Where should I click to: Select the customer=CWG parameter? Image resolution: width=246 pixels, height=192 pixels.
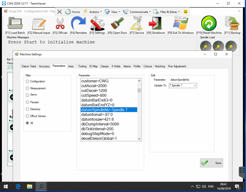point(109,81)
